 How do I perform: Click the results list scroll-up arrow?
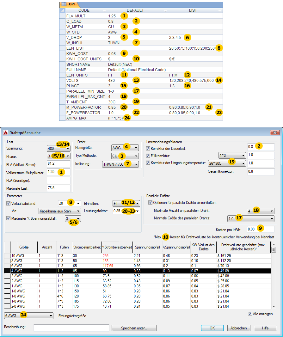pos(274,244)
